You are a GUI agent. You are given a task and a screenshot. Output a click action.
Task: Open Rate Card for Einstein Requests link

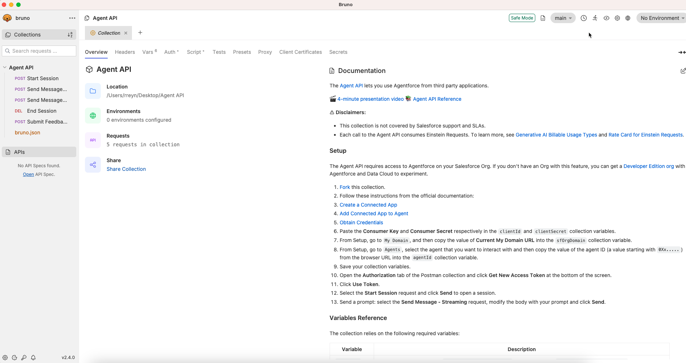646,135
